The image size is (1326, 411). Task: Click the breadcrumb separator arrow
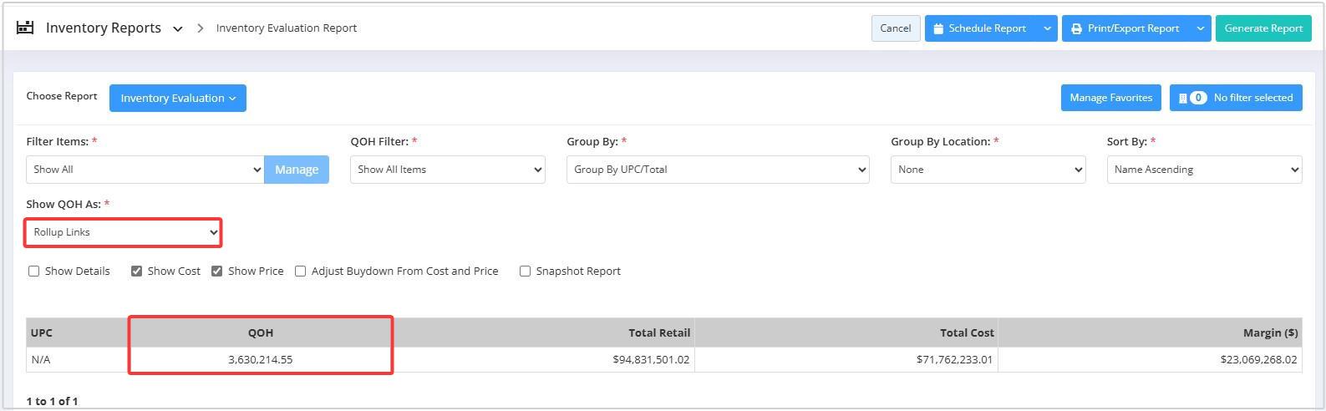(x=201, y=28)
